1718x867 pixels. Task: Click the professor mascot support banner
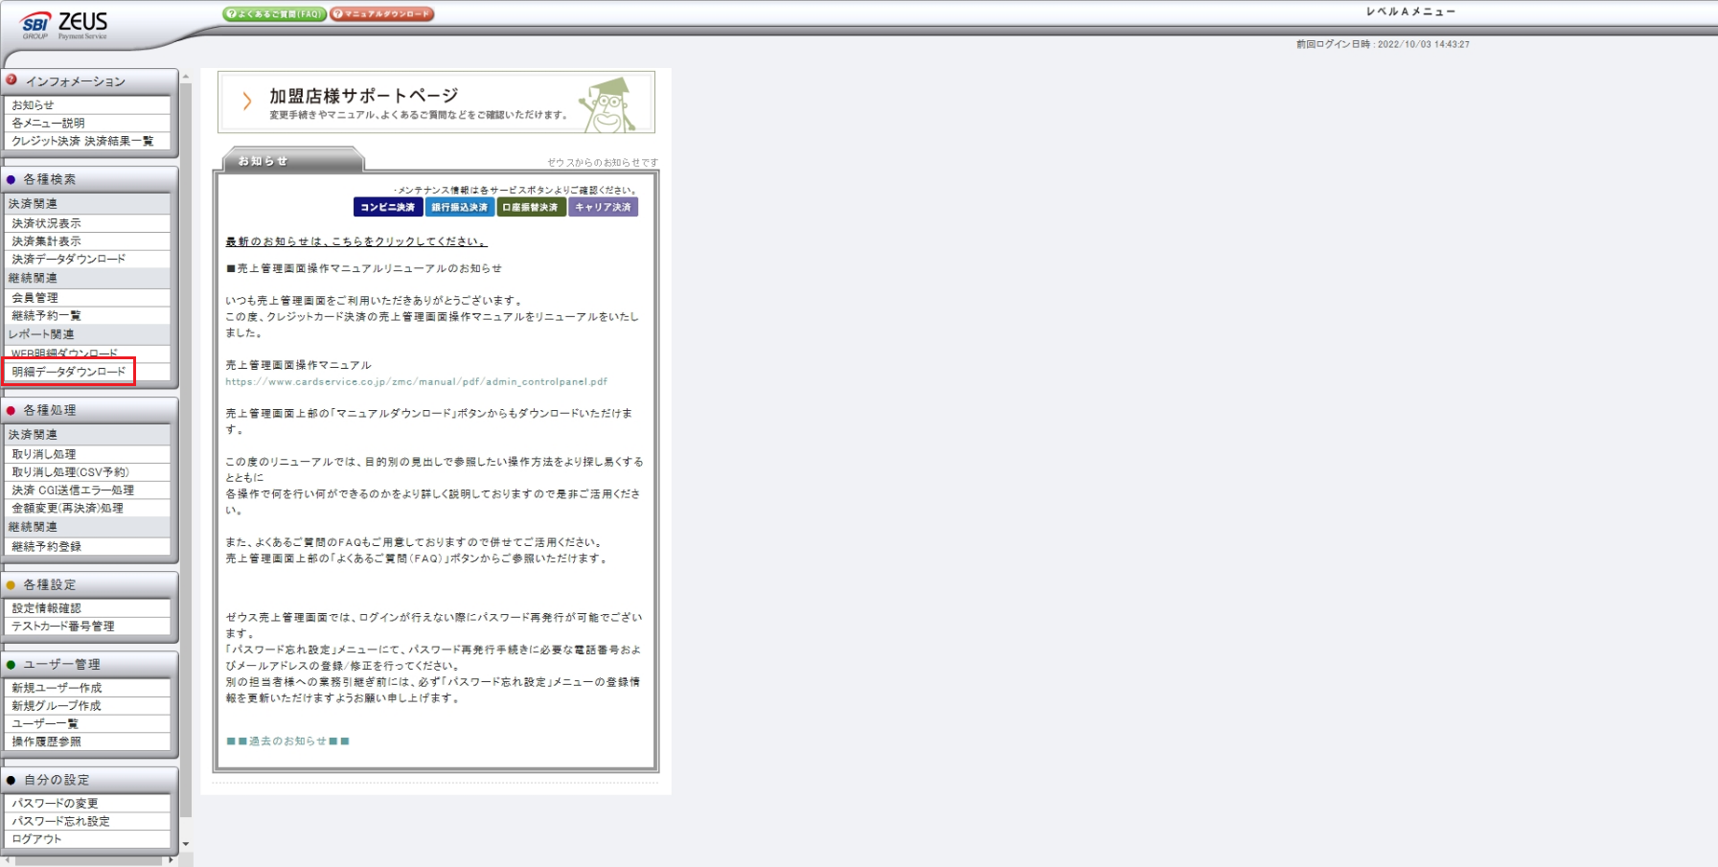[x=436, y=103]
